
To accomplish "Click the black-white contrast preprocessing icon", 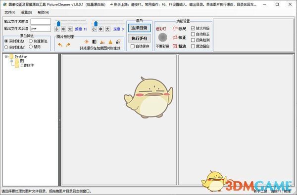I will 95,42.
